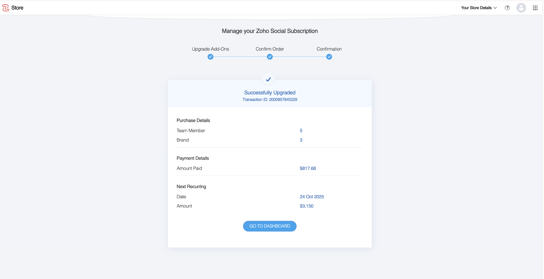Click the Transaction ID number text
Image resolution: width=544 pixels, height=279 pixels.
tap(283, 100)
